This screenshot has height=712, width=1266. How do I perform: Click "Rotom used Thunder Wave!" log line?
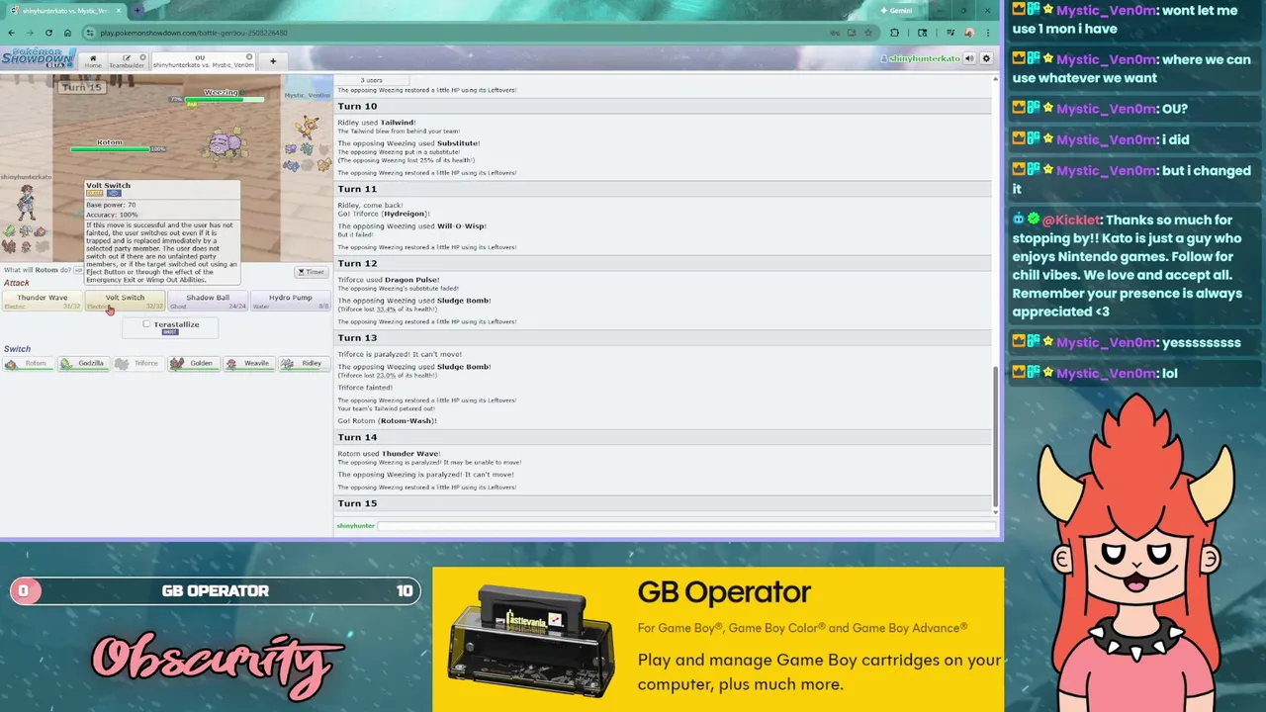click(389, 454)
